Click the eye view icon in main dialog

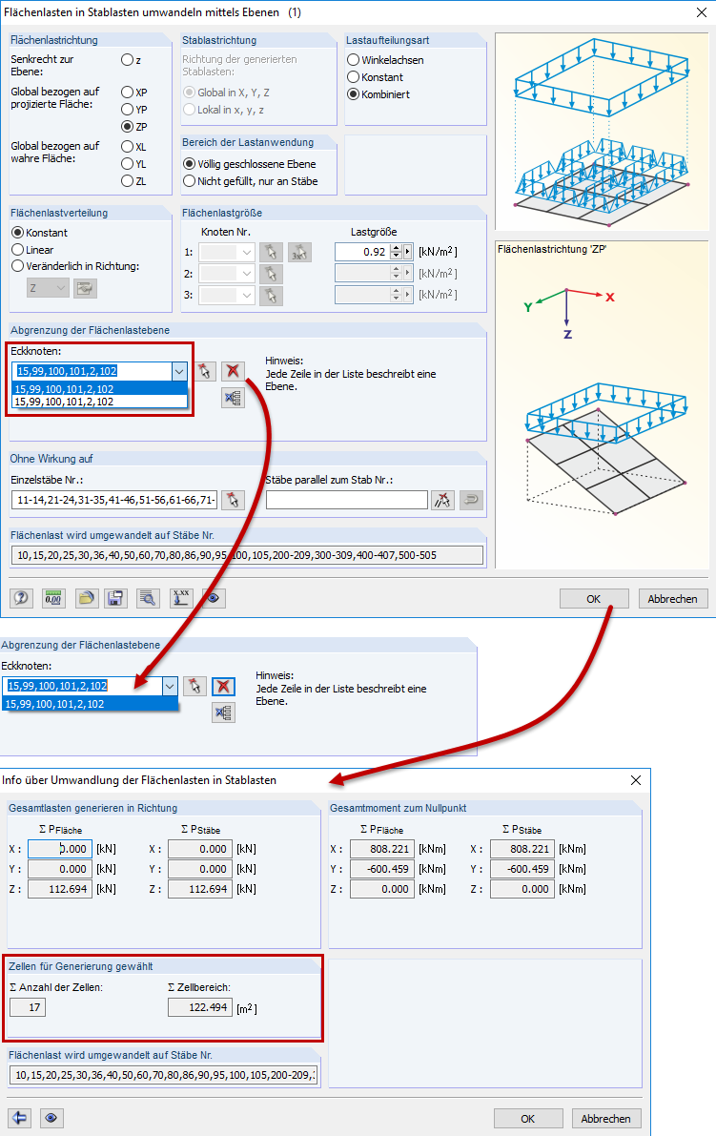(214, 598)
